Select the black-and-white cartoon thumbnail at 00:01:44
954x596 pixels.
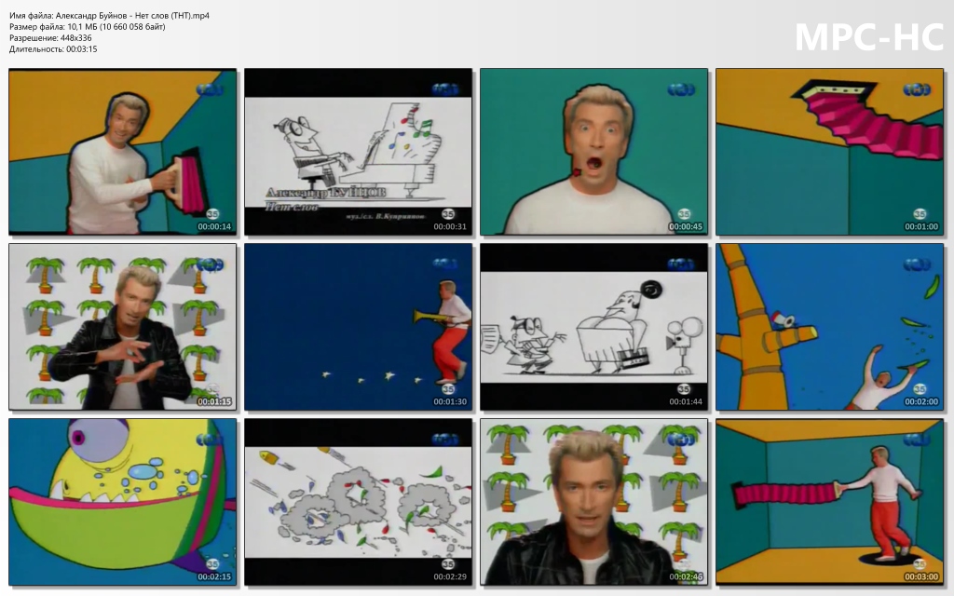[593, 327]
